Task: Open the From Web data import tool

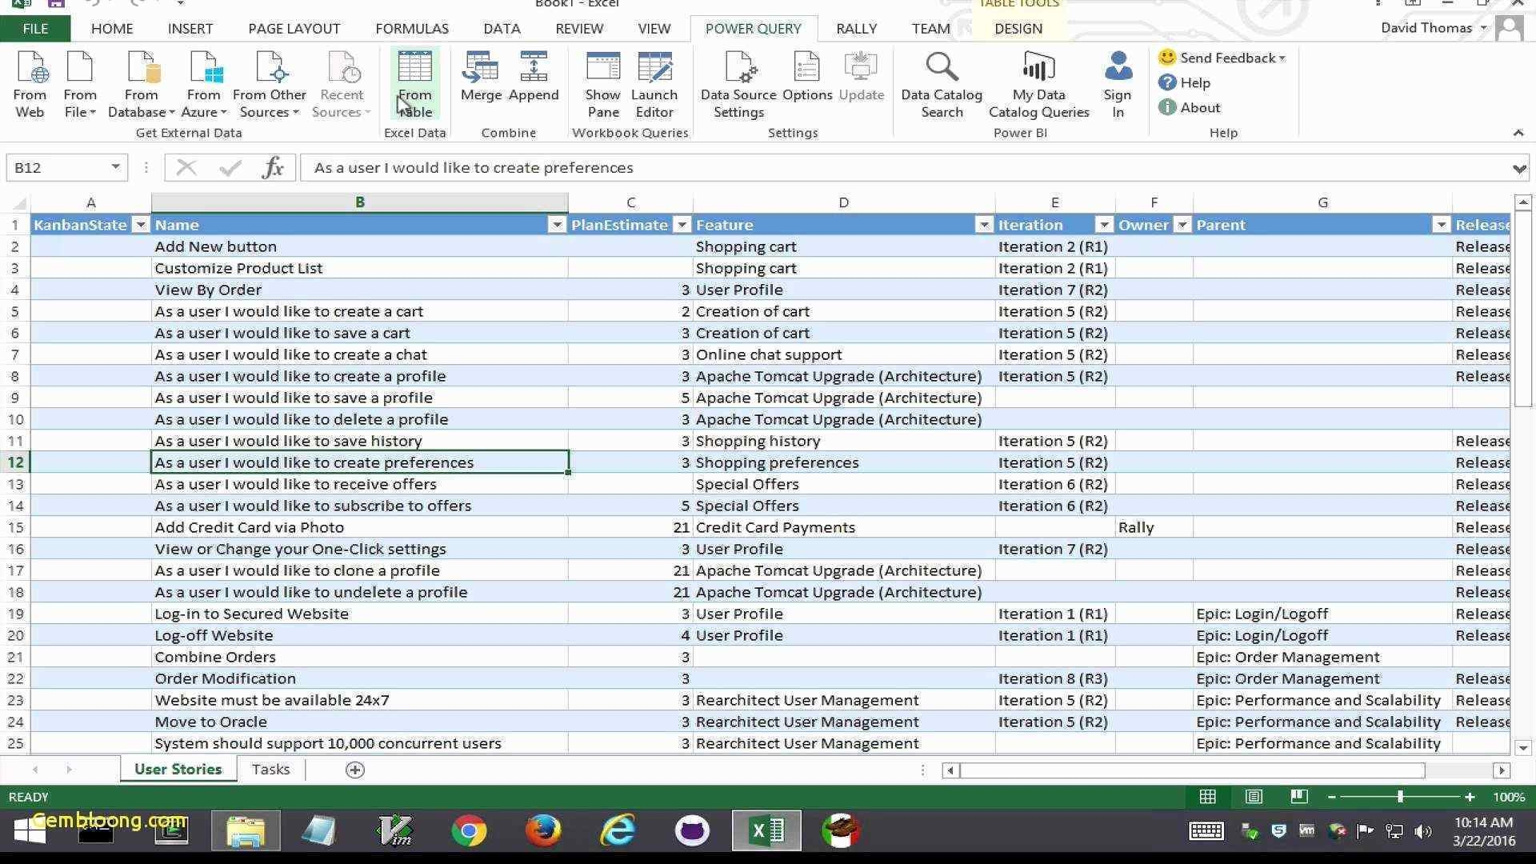Action: [x=30, y=82]
